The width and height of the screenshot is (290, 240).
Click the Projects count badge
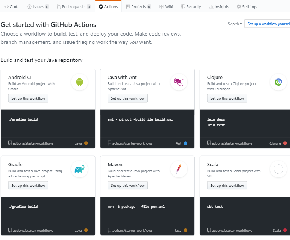(149, 7)
